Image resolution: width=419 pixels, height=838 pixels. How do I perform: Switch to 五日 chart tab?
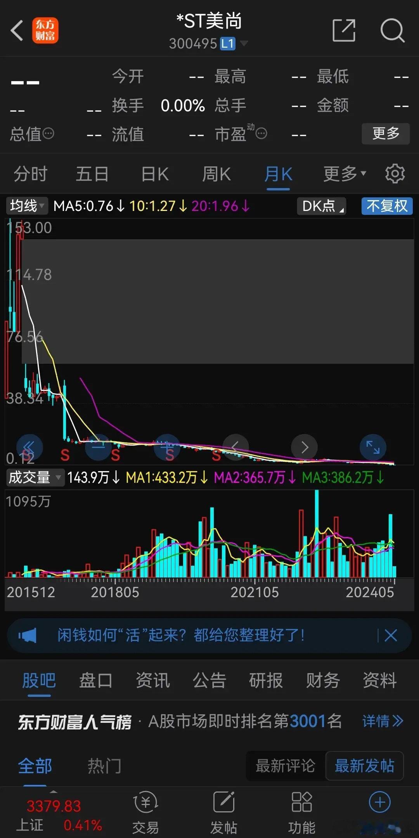[x=92, y=173]
